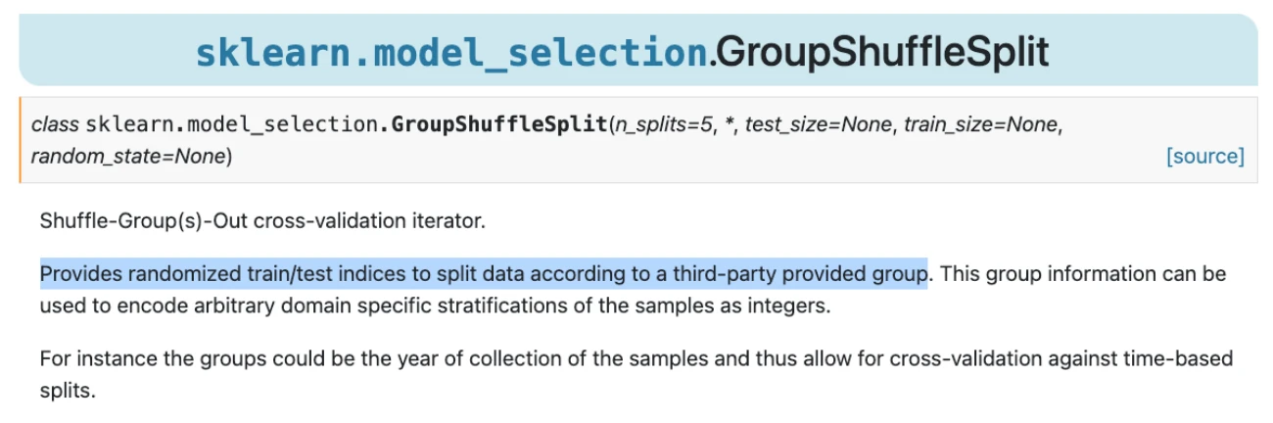Click sklearn.model_selection prefix in class signature
This screenshot has width=1273, height=423.
(238, 124)
